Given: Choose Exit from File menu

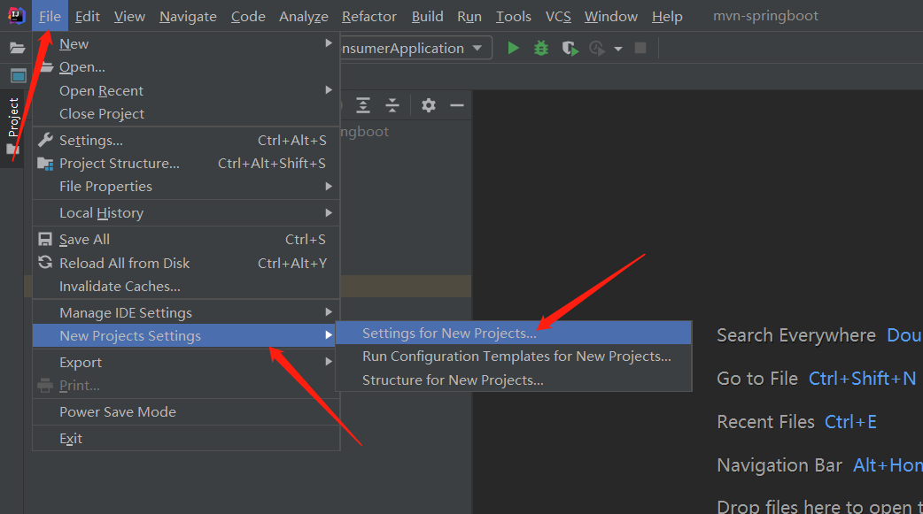Looking at the screenshot, I should pyautogui.click(x=186, y=438).
